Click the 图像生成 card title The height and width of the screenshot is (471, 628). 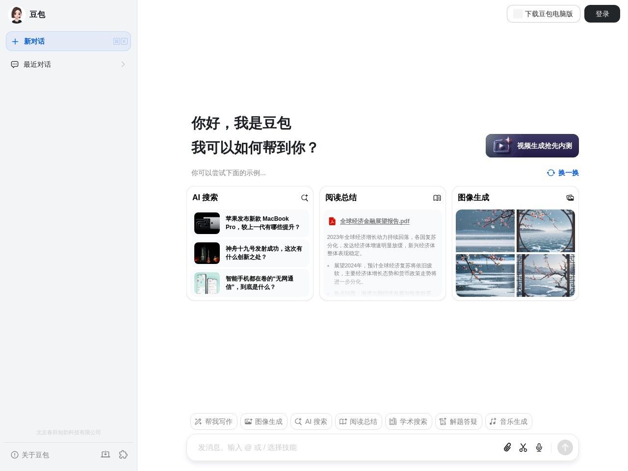[x=473, y=198]
